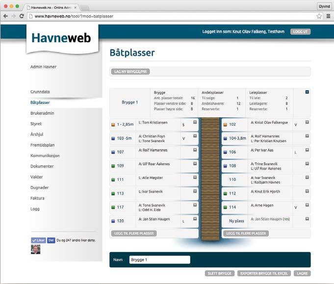Open options icon for berth 1 - 2,85m
Screen dimensions: 334x284
[x=195, y=122]
